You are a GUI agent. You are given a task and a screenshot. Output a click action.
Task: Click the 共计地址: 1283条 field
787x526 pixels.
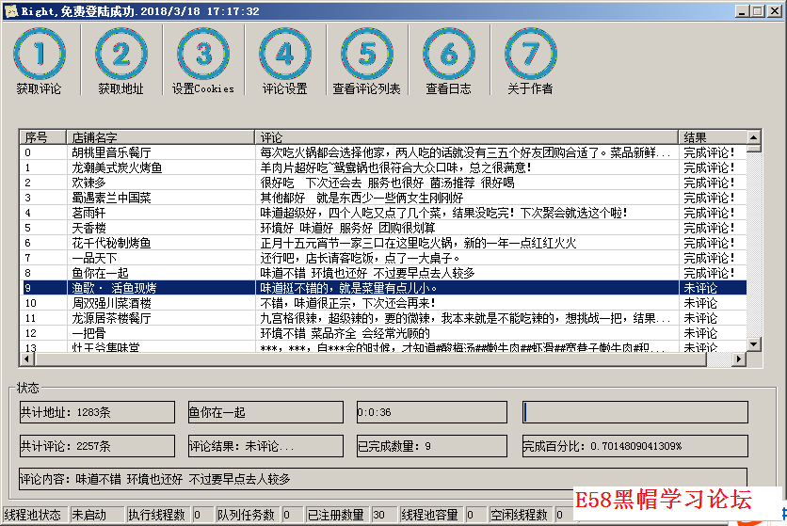click(x=97, y=412)
